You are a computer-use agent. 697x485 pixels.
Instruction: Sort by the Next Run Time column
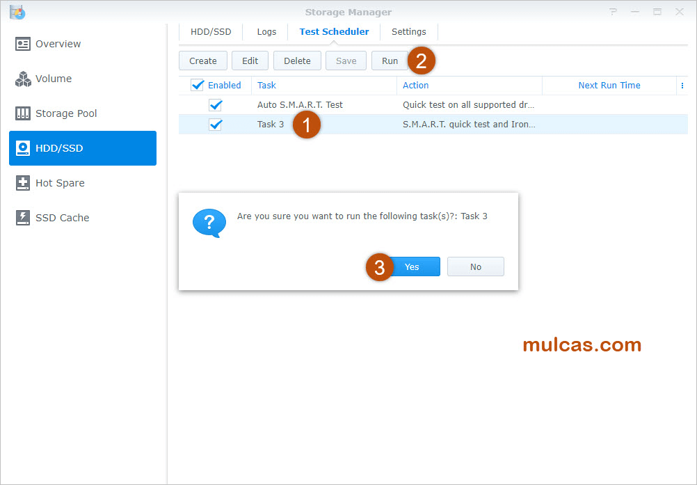(609, 86)
